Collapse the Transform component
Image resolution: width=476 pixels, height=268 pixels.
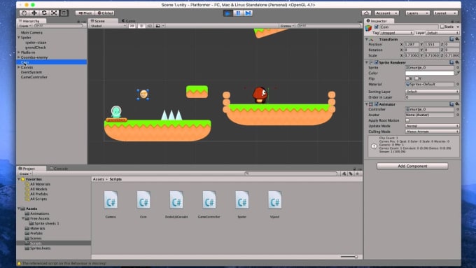[x=366, y=39]
